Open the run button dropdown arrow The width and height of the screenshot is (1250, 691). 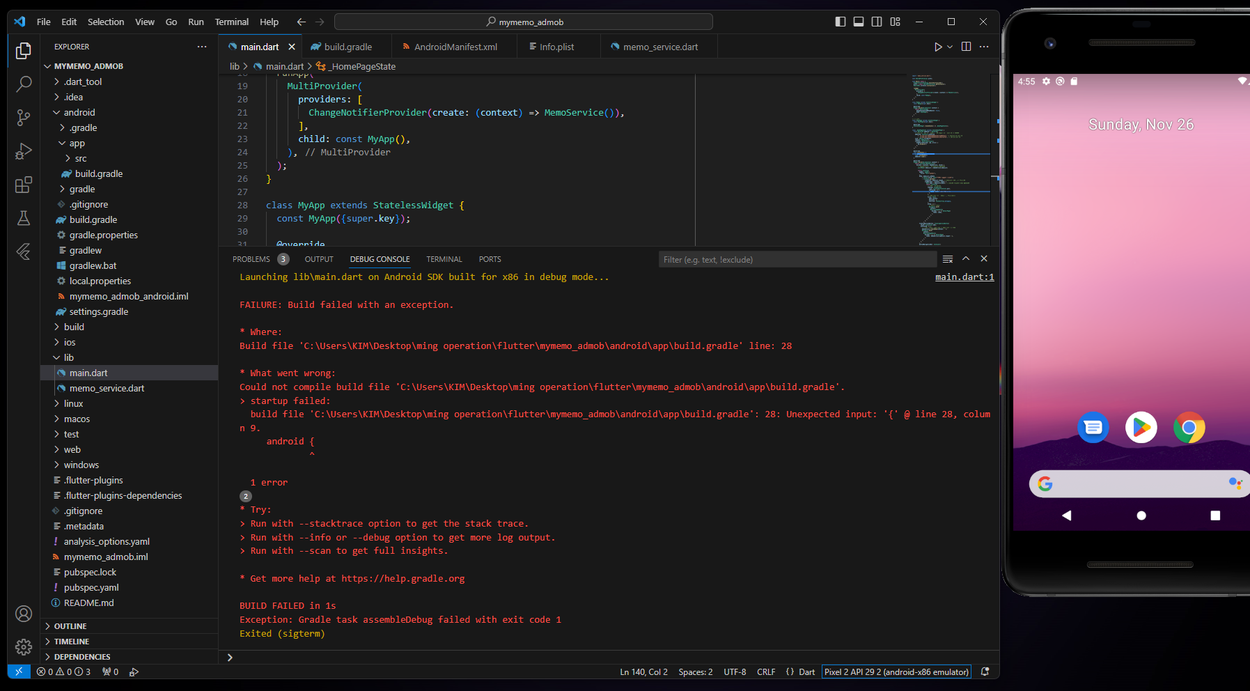(x=950, y=47)
